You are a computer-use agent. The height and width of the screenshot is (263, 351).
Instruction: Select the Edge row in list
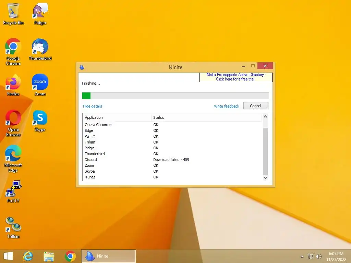click(172, 130)
